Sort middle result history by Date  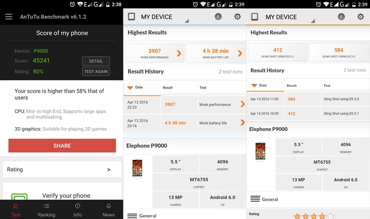[x=142, y=88]
